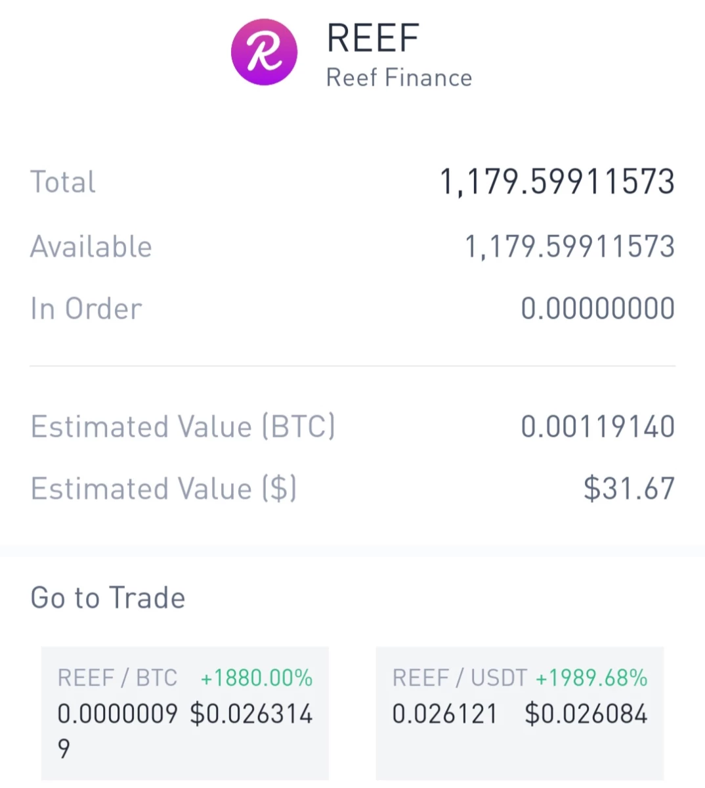This screenshot has height=788, width=705.
Task: Click the $31.67 estimated dollar value
Action: tap(629, 489)
